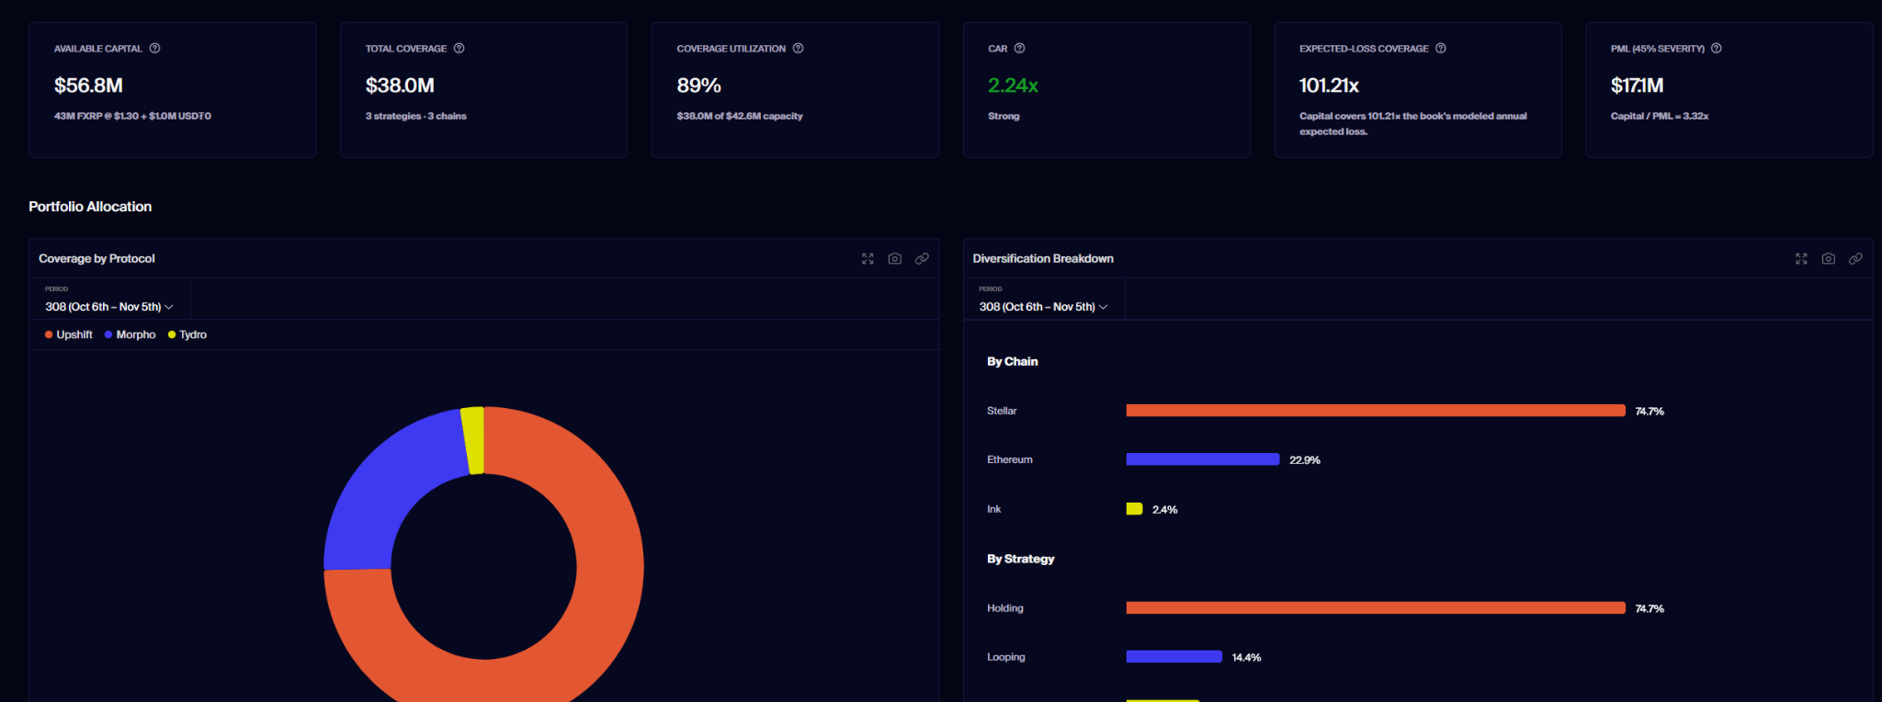Click Expected-Loss Coverage help icon
Viewport: 1882px width, 702px height.
pos(1441,49)
